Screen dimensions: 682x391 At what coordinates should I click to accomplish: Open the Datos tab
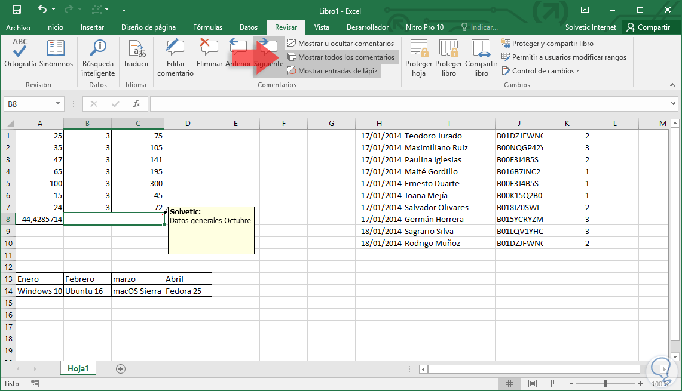coord(249,27)
